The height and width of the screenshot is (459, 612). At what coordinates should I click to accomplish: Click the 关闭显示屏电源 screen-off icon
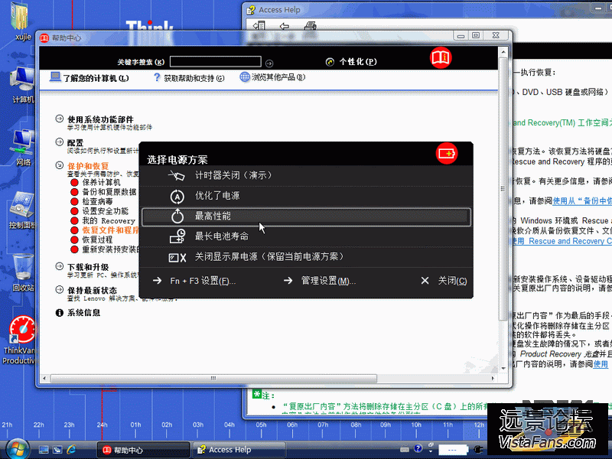[x=177, y=257]
